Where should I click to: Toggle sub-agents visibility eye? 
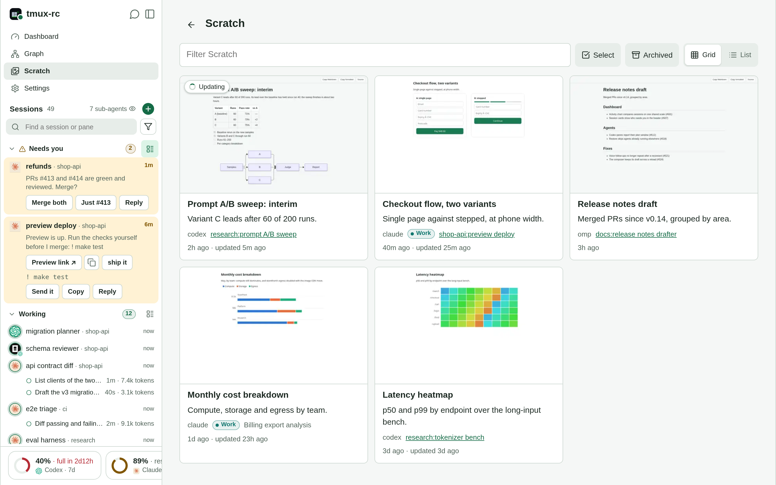pos(133,109)
